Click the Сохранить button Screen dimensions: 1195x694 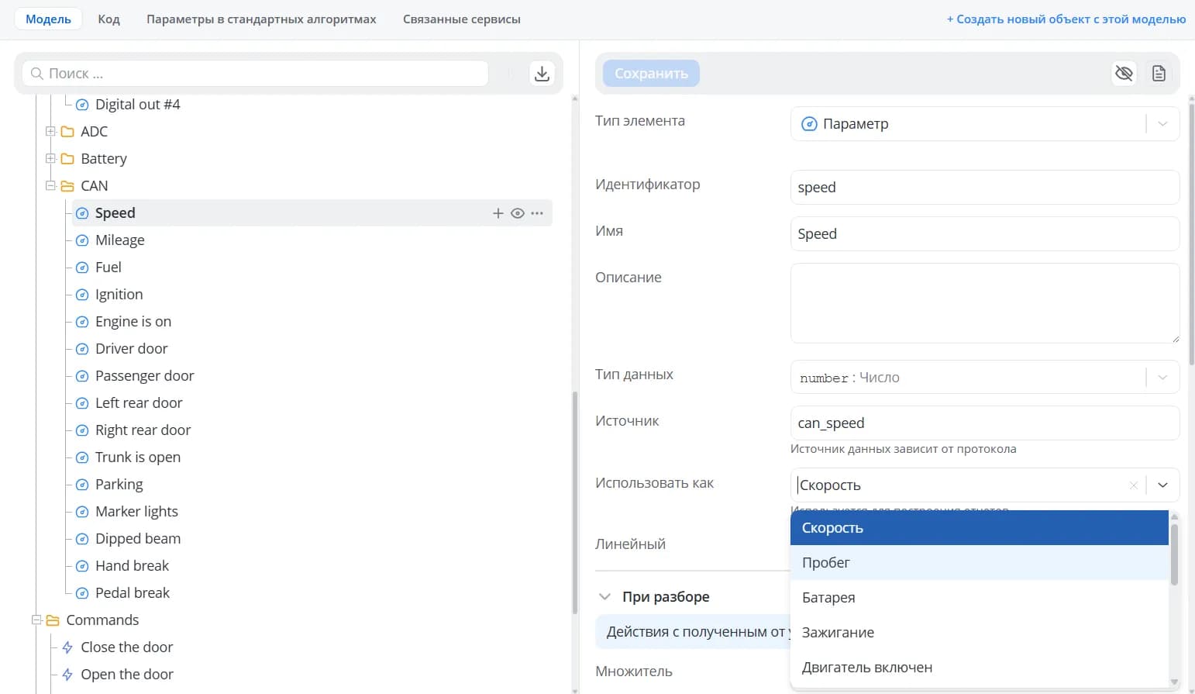(651, 74)
